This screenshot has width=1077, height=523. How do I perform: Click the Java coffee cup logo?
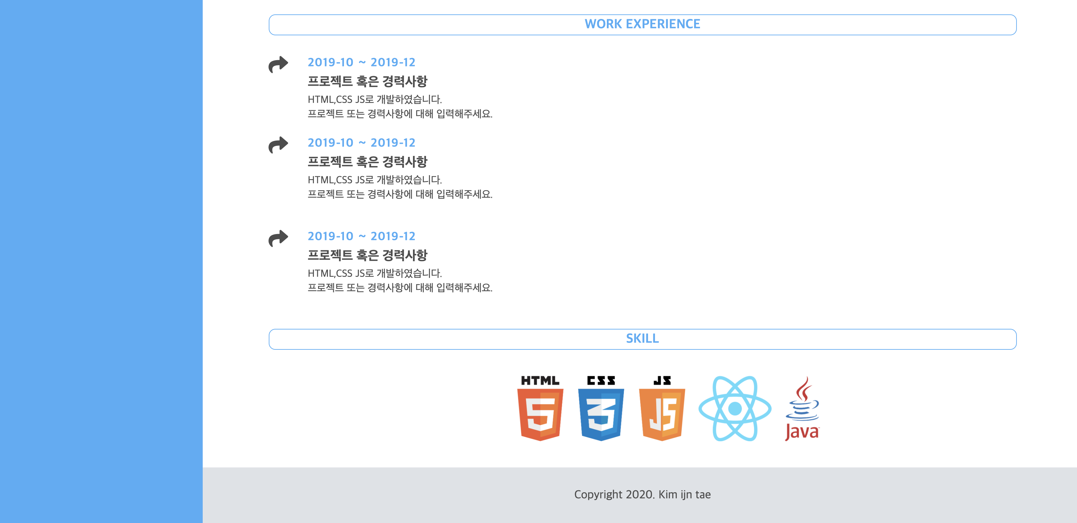click(x=802, y=409)
